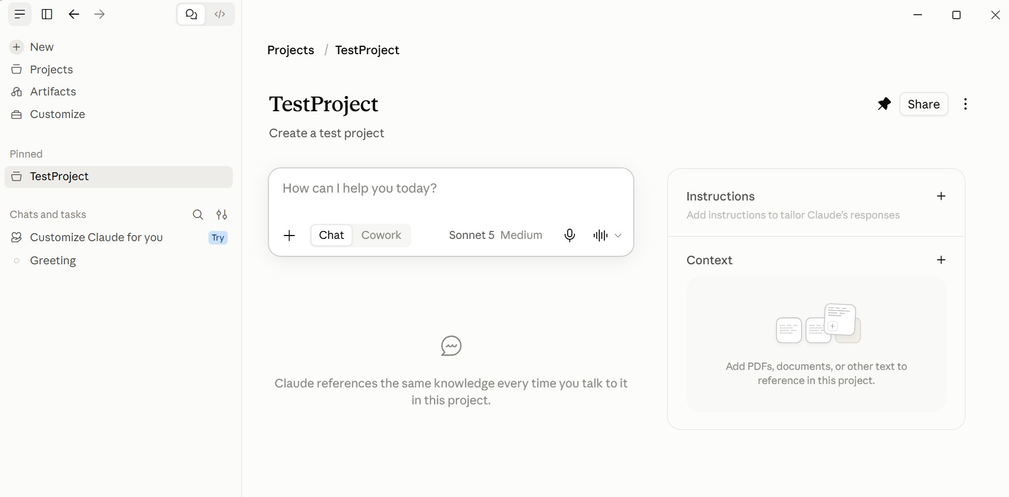This screenshot has height=497, width=1009.
Task: Click the microphone dictation icon
Action: point(569,236)
